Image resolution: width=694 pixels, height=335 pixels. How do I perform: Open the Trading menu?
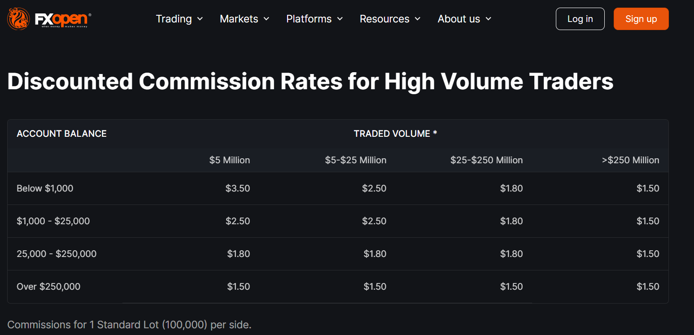[x=174, y=19]
